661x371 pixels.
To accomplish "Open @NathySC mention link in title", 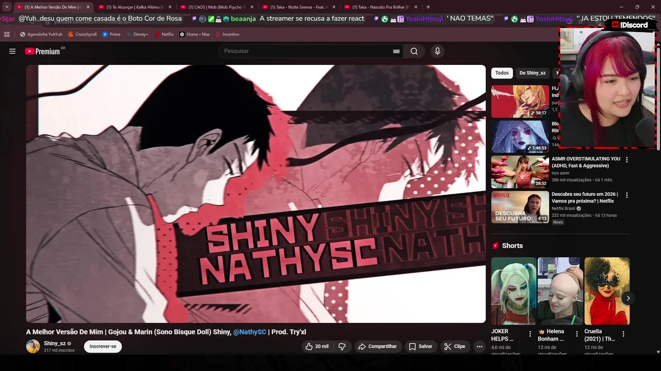I will (249, 332).
